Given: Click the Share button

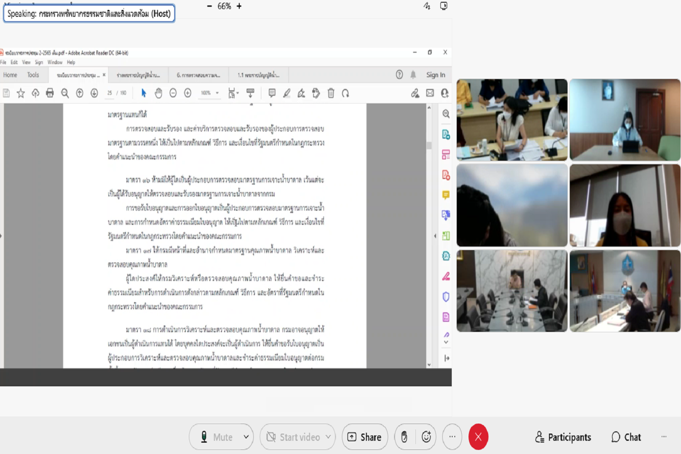Looking at the screenshot, I should [x=365, y=437].
